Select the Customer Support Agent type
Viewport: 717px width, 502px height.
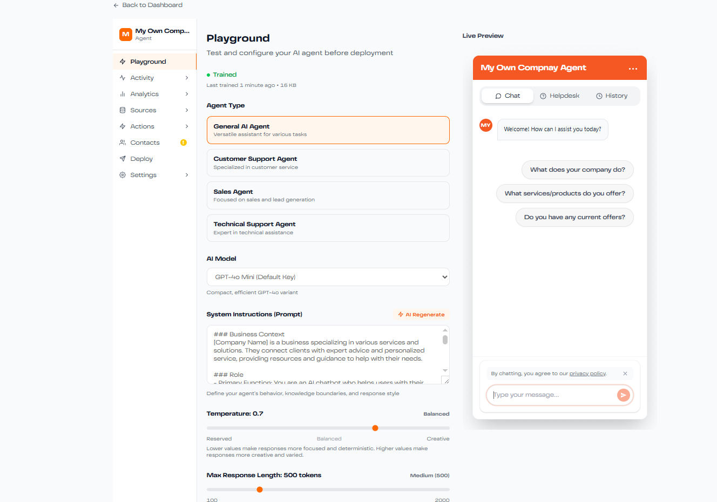pos(328,162)
